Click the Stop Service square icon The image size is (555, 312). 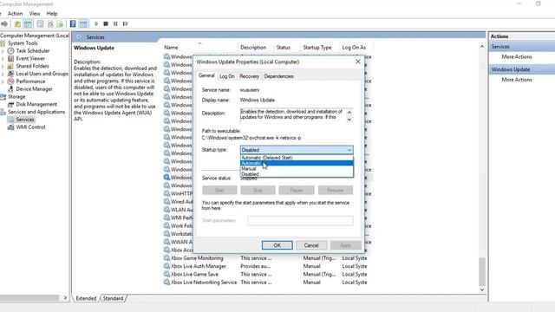tap(106, 23)
